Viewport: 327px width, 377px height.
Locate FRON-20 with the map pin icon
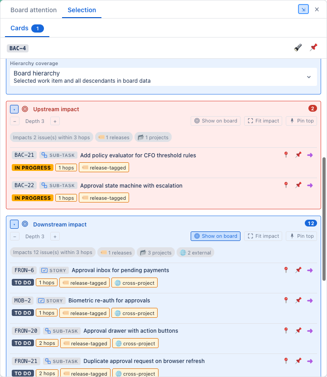286,330
